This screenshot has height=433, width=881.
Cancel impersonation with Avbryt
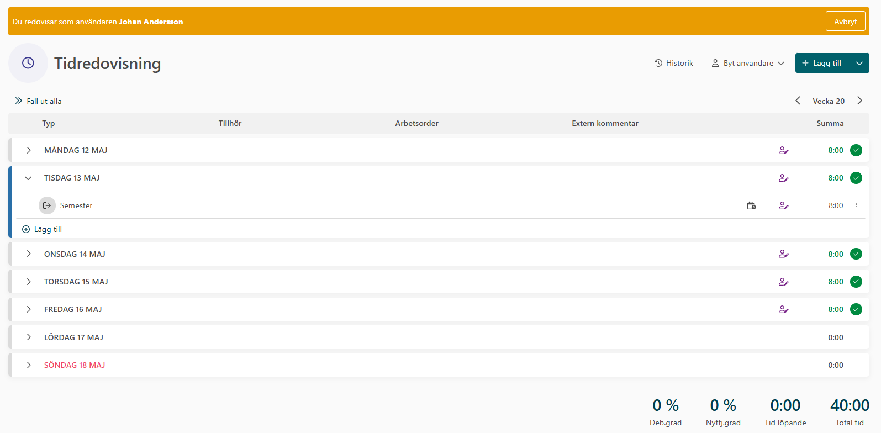pos(845,22)
